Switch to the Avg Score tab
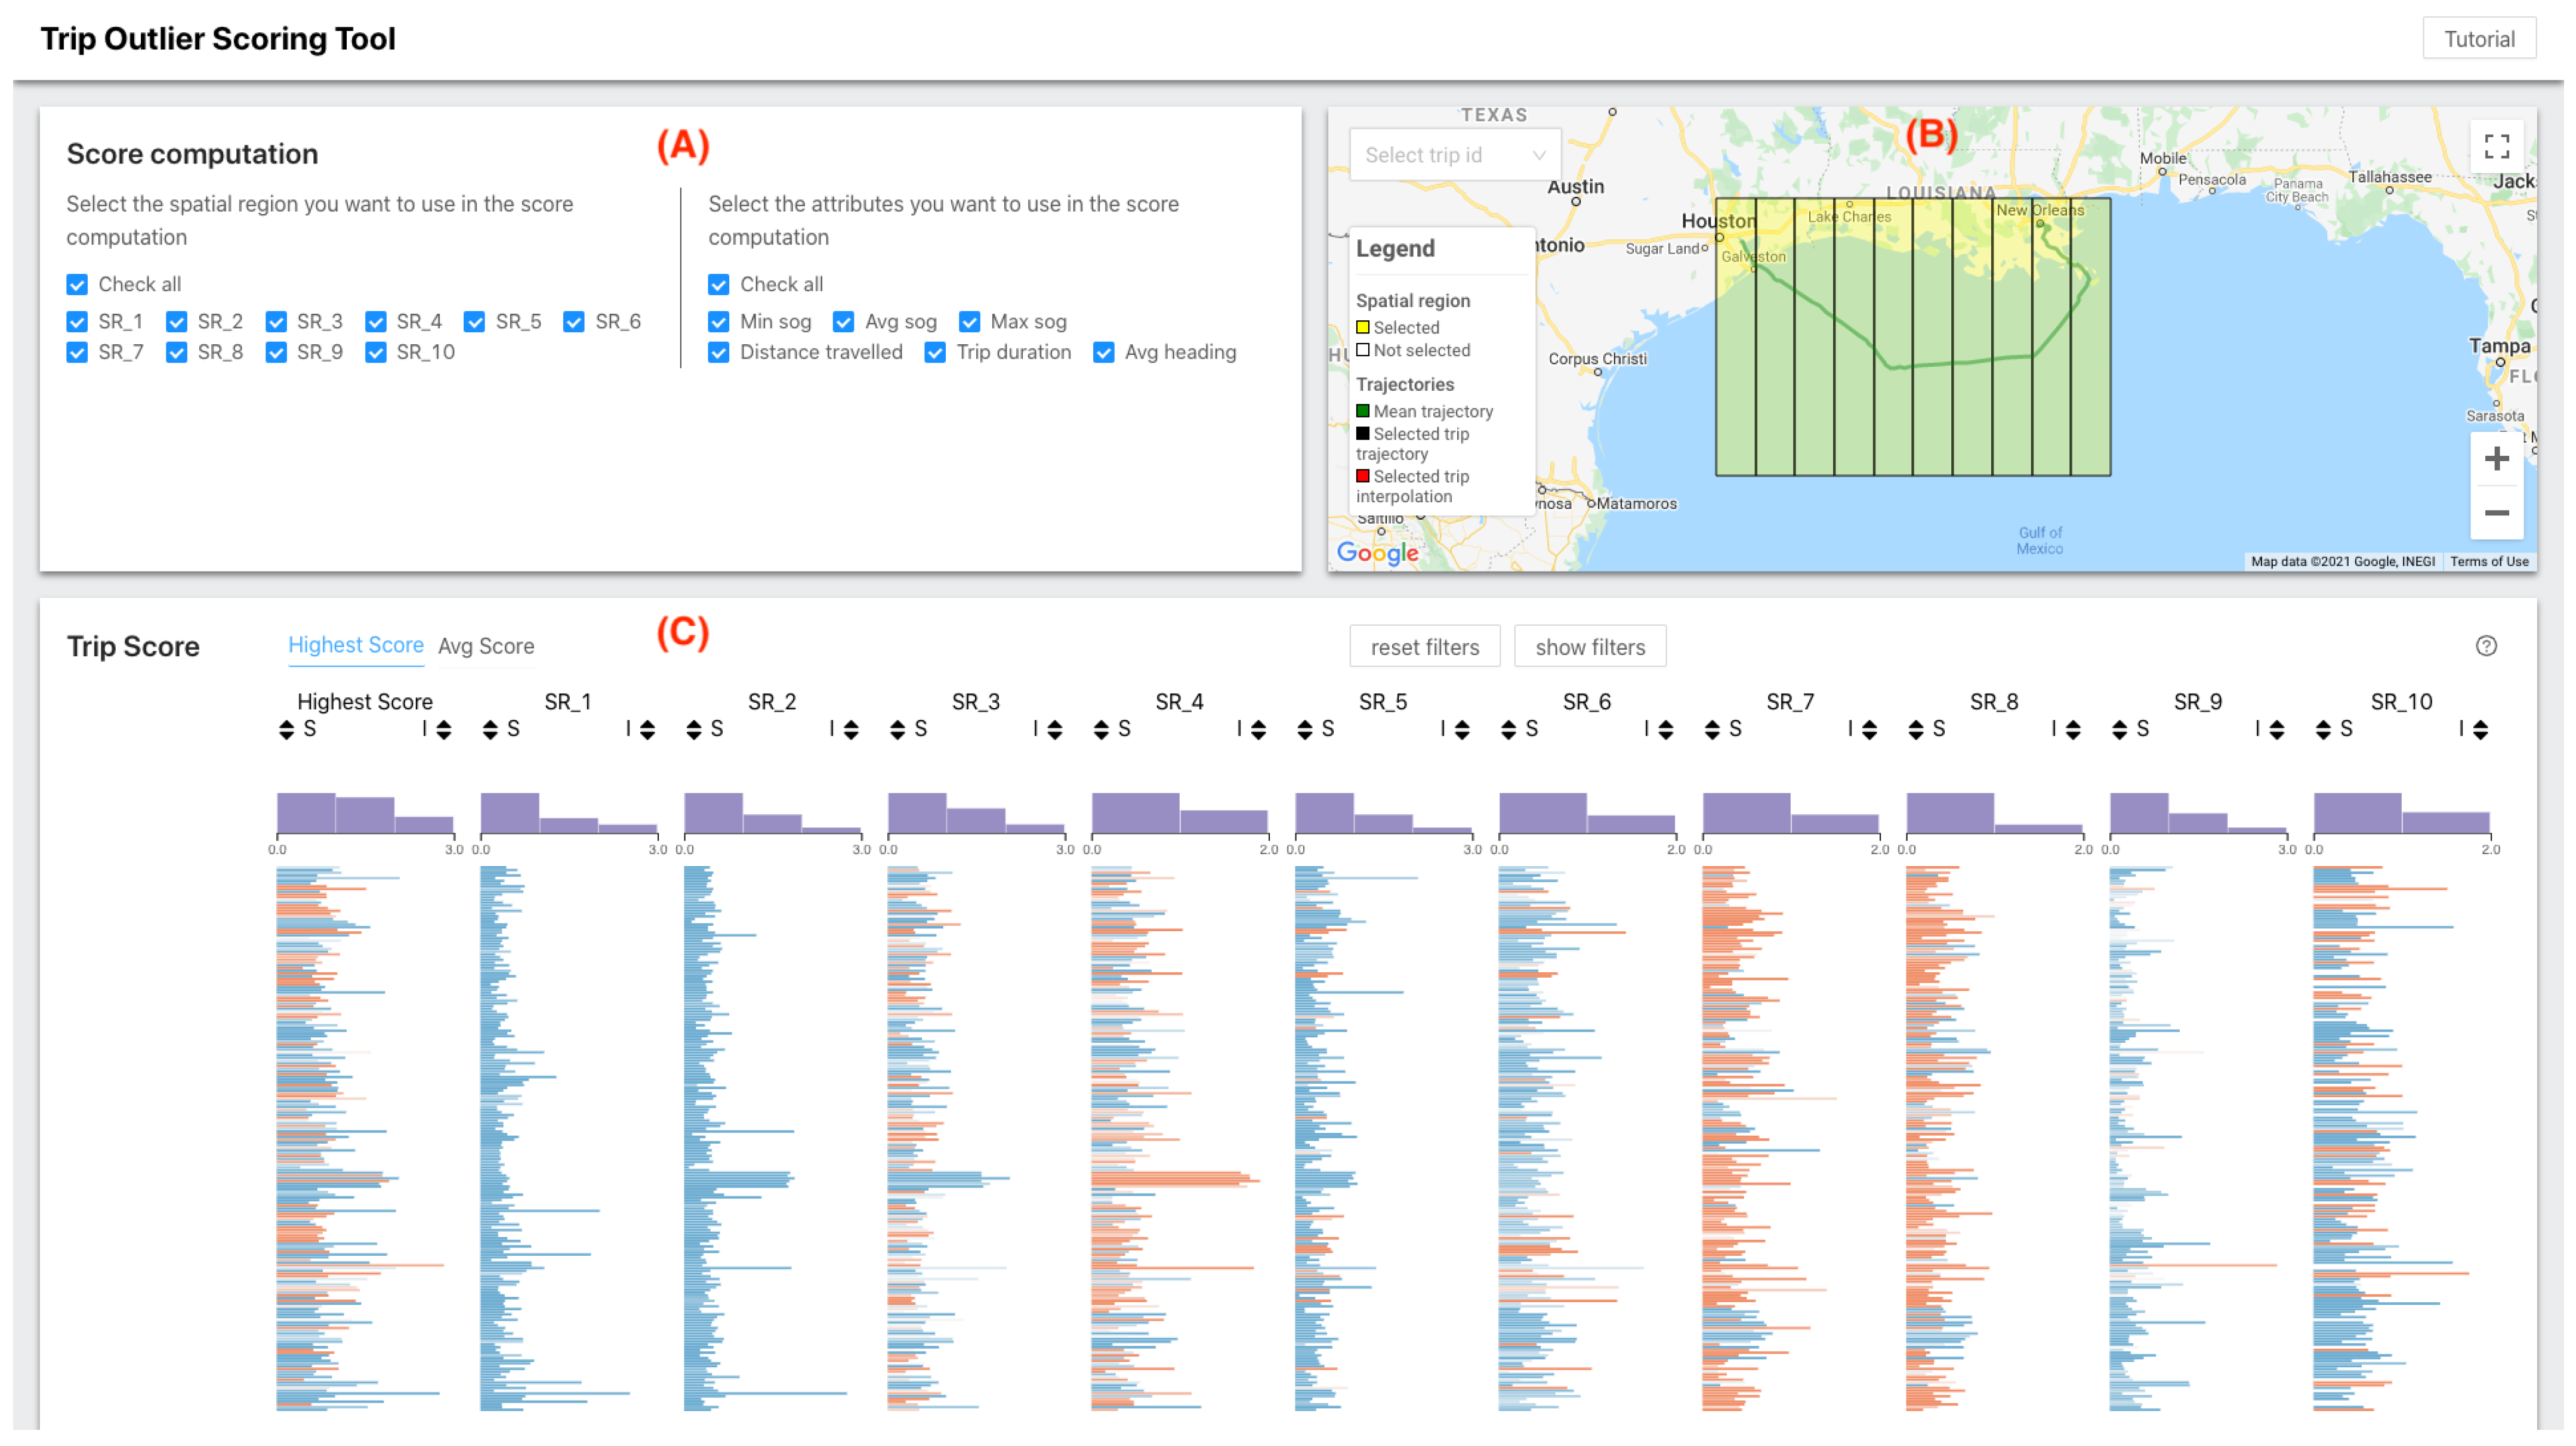Viewport: 2576px width, 1446px height. pyautogui.click(x=486, y=647)
